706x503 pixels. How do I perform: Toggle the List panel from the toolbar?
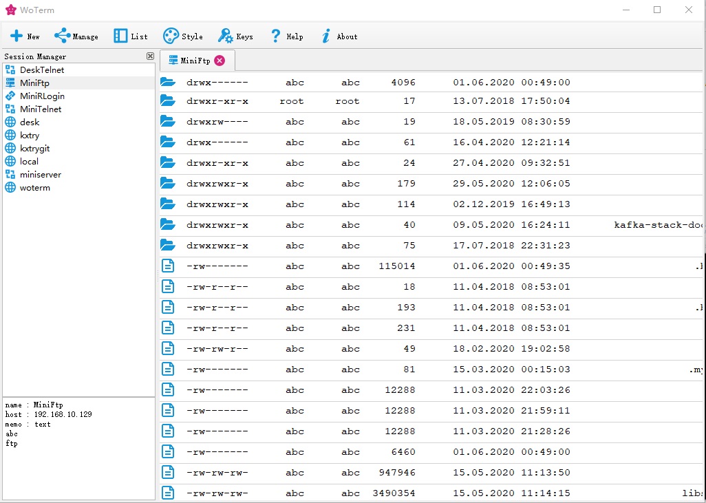[131, 36]
